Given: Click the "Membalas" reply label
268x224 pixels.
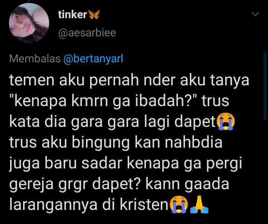Looking at the screenshot, I should tap(35, 59).
